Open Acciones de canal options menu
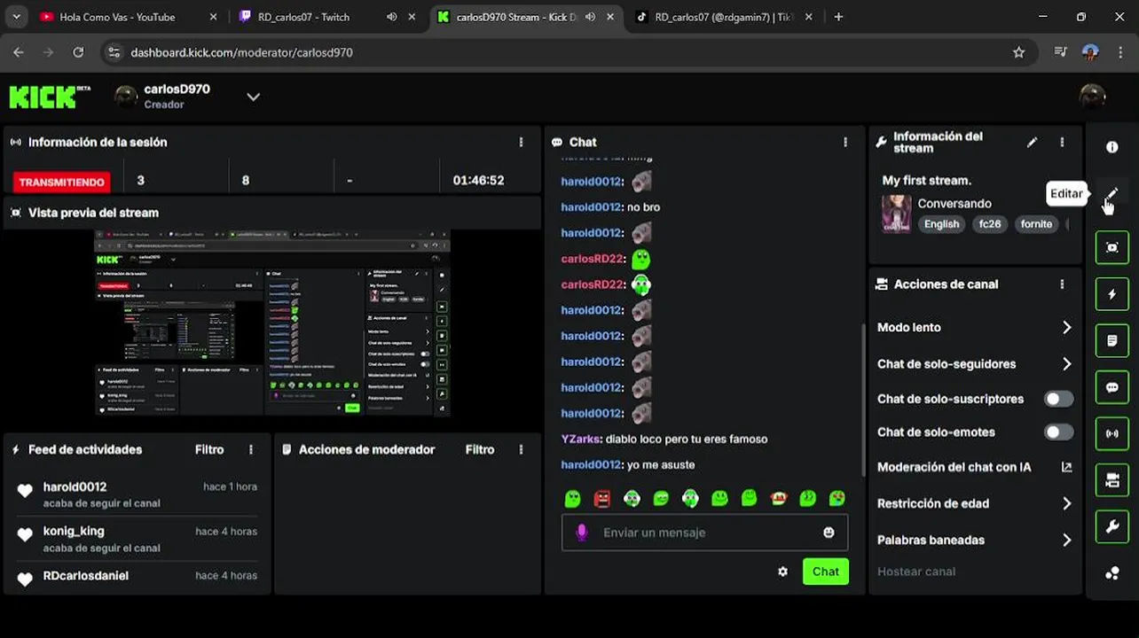This screenshot has height=638, width=1139. click(x=1062, y=284)
